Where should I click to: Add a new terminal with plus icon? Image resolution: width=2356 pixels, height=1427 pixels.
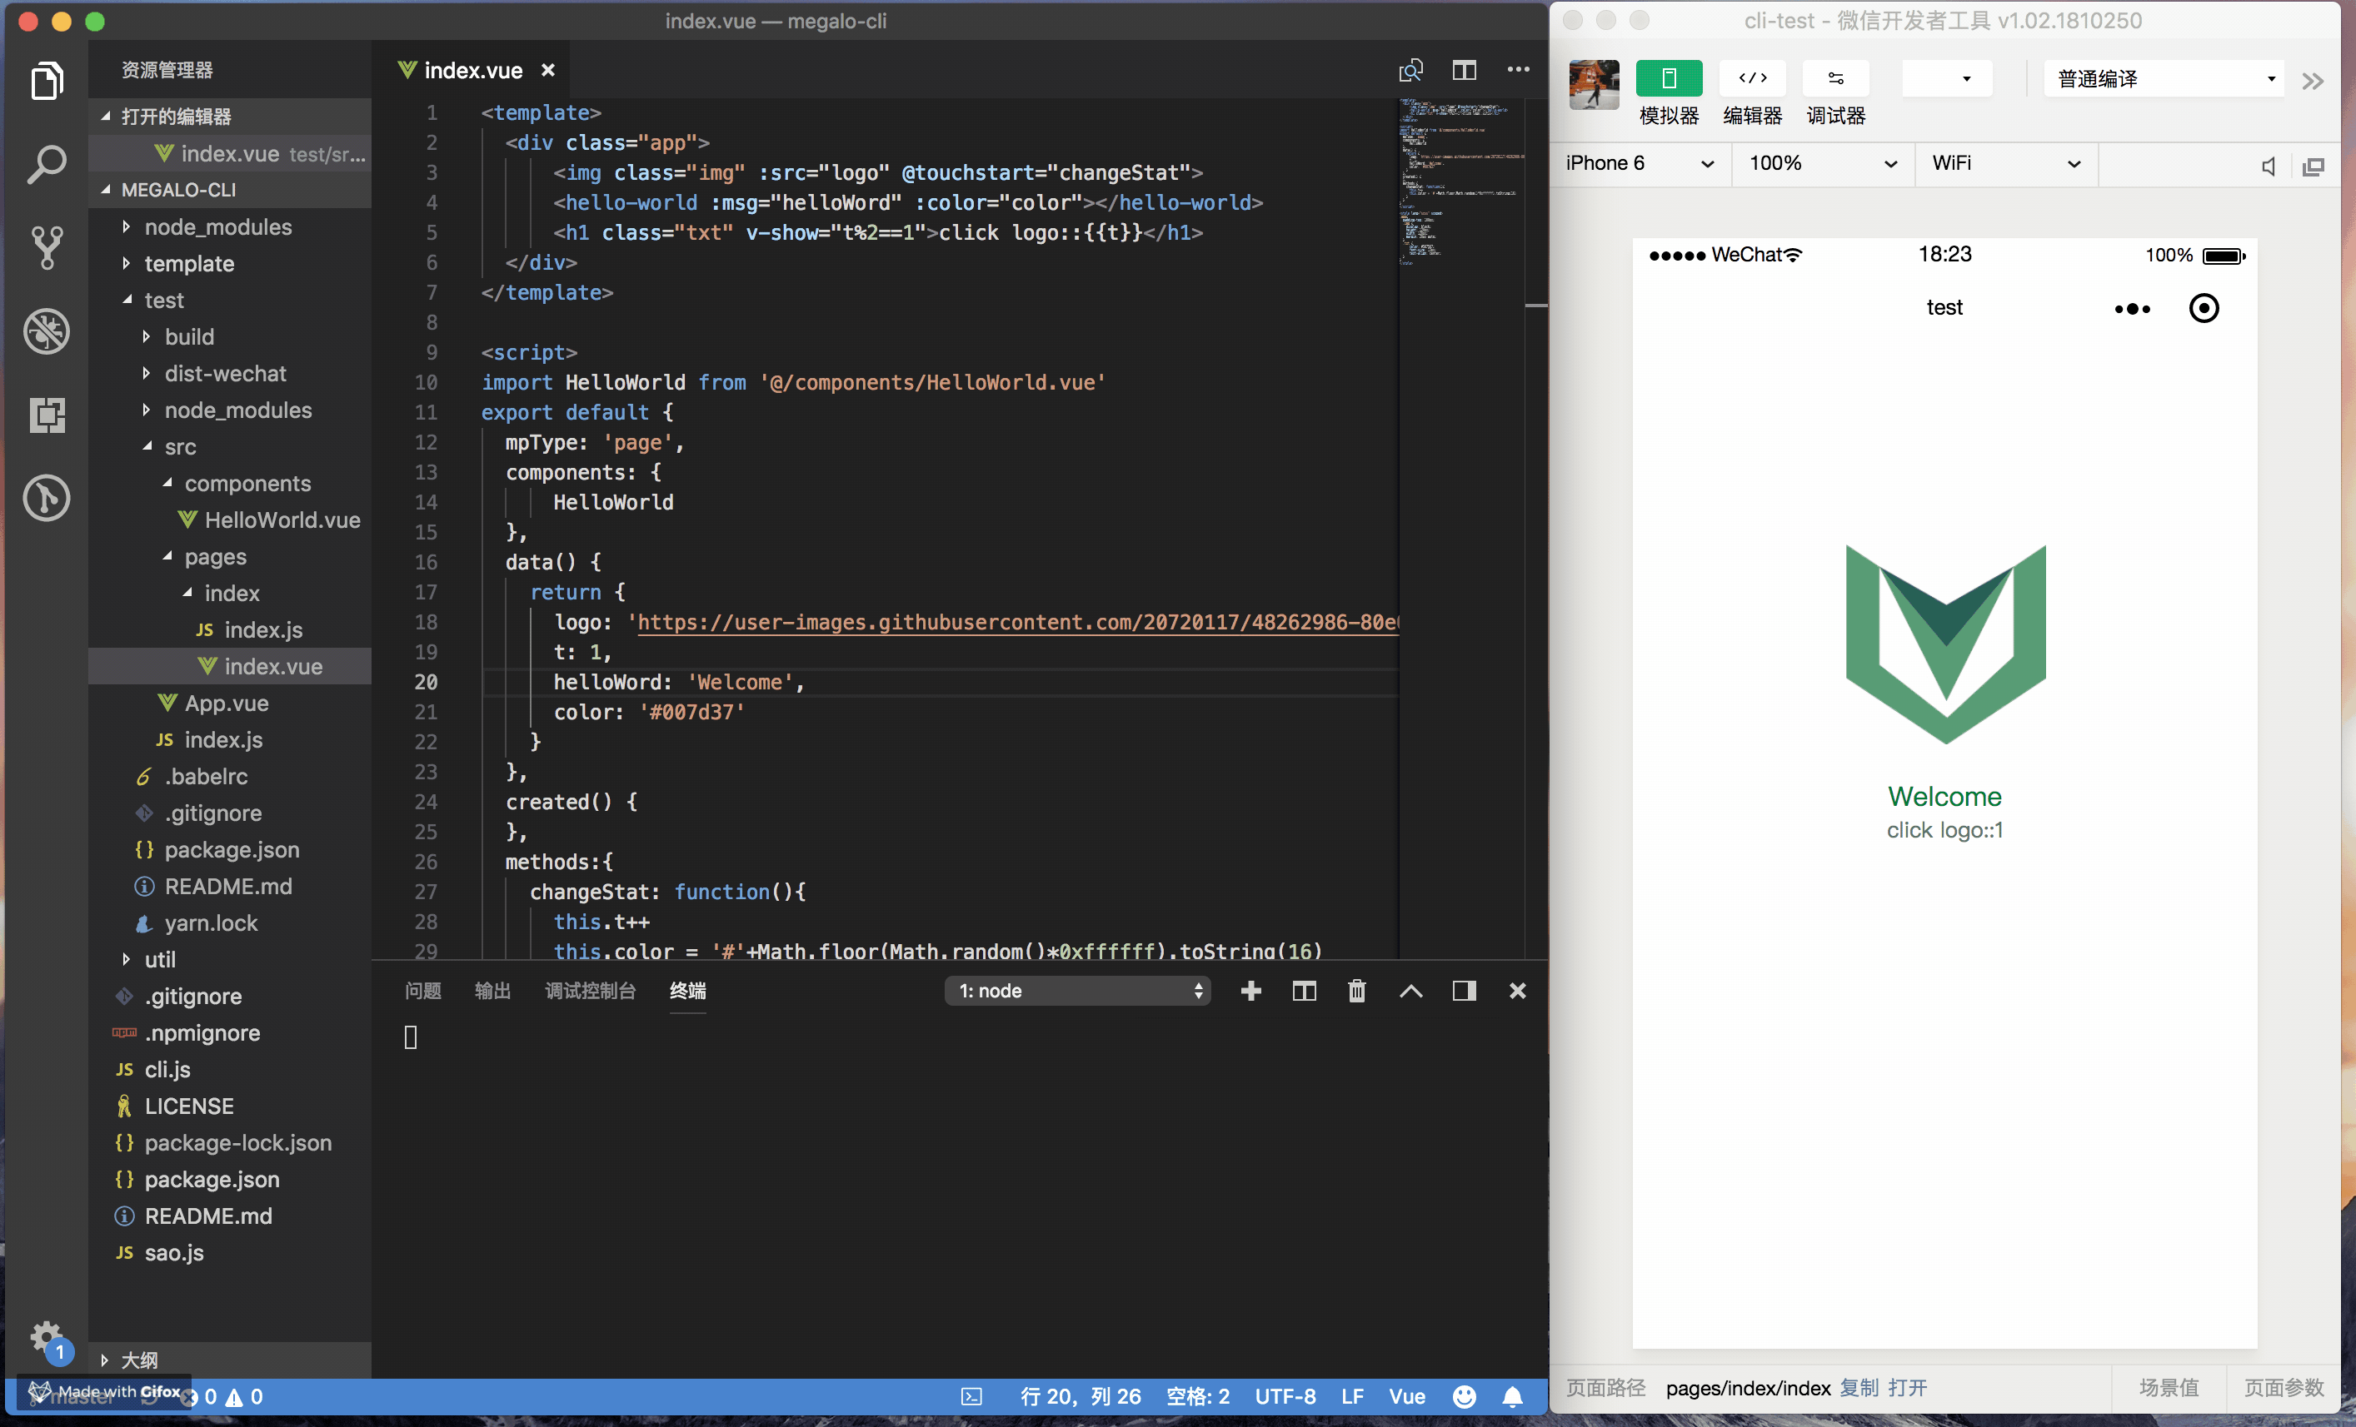tap(1250, 990)
